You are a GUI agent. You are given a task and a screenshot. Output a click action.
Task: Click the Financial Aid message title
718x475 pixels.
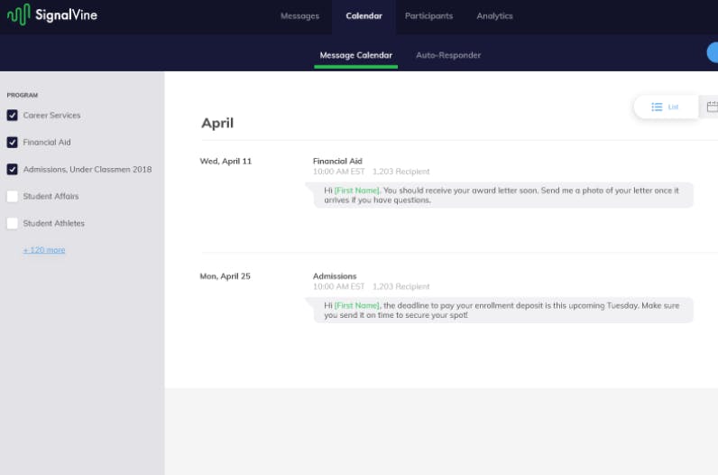(337, 161)
